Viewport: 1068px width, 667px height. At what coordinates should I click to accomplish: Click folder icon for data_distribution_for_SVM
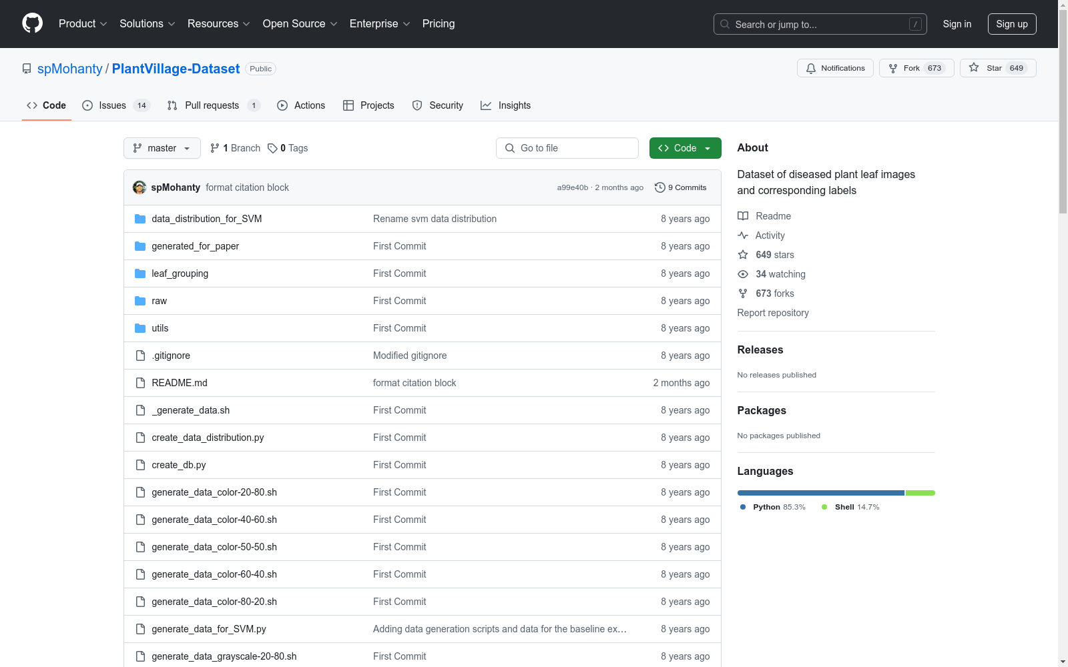(140, 219)
